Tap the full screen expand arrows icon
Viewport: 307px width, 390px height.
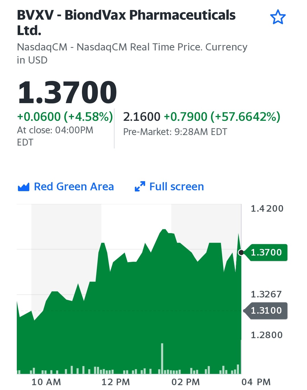[140, 186]
